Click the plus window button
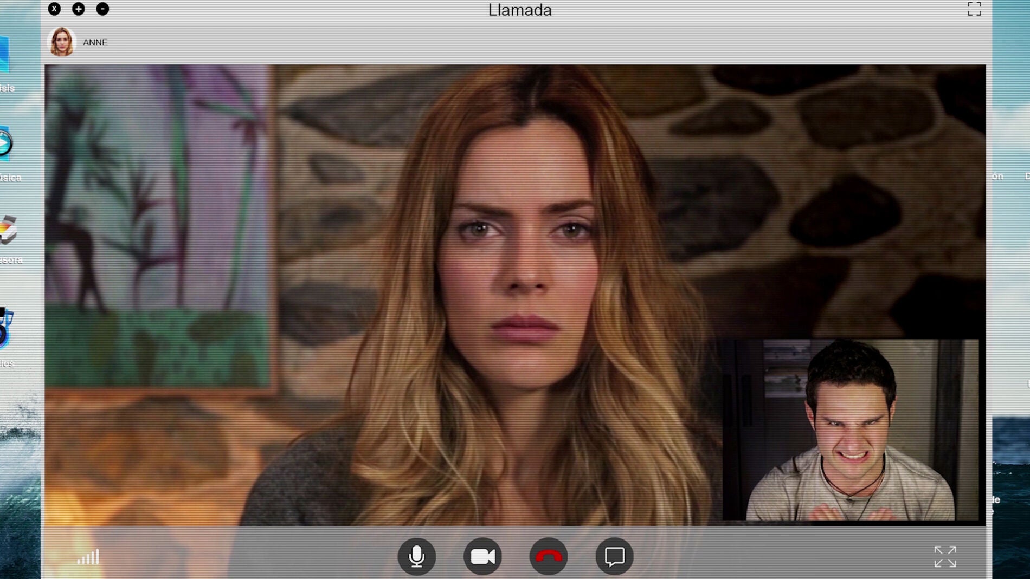Screen dimensions: 1030x579 pyautogui.click(x=79, y=9)
